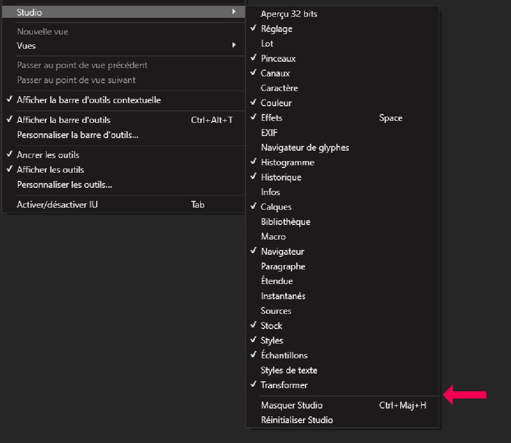Select Activer/désactiver IU
This screenshot has width=511, height=443.
coord(123,205)
